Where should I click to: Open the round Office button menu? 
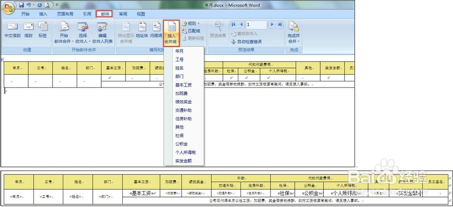pos(9,8)
